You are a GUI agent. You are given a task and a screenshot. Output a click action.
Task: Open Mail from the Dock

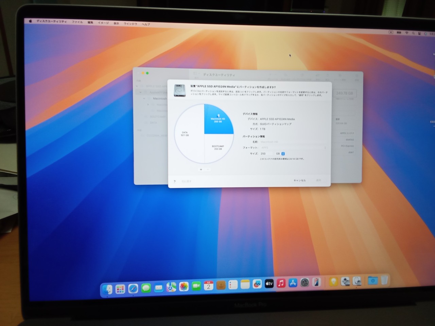click(159, 288)
